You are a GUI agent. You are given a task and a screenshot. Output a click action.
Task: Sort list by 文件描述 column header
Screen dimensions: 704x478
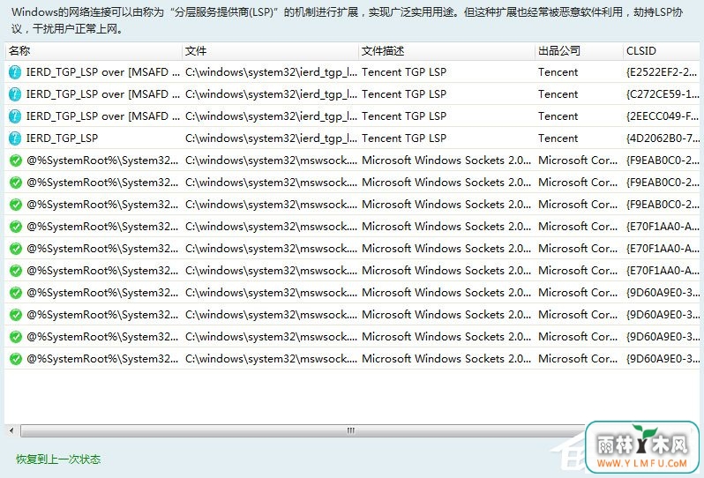pos(446,51)
